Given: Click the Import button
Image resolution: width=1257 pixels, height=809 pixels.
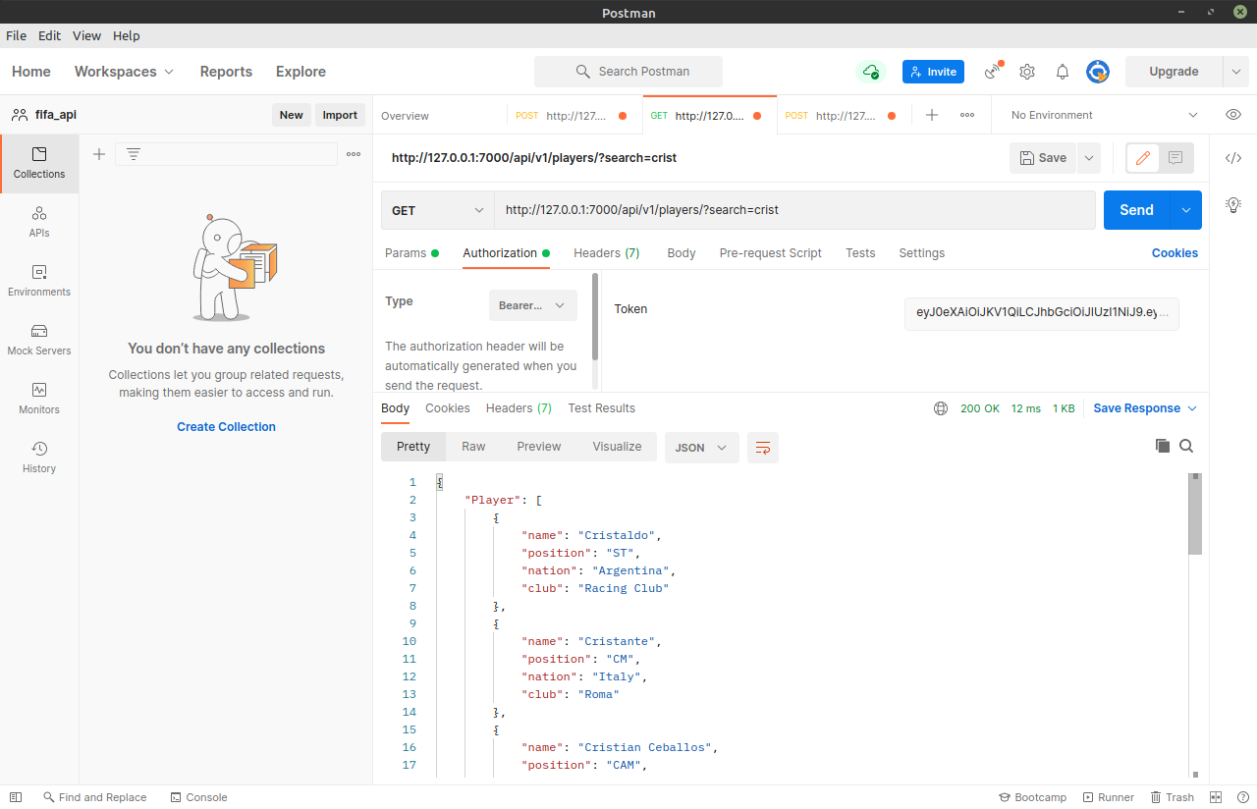Looking at the screenshot, I should tap(340, 115).
